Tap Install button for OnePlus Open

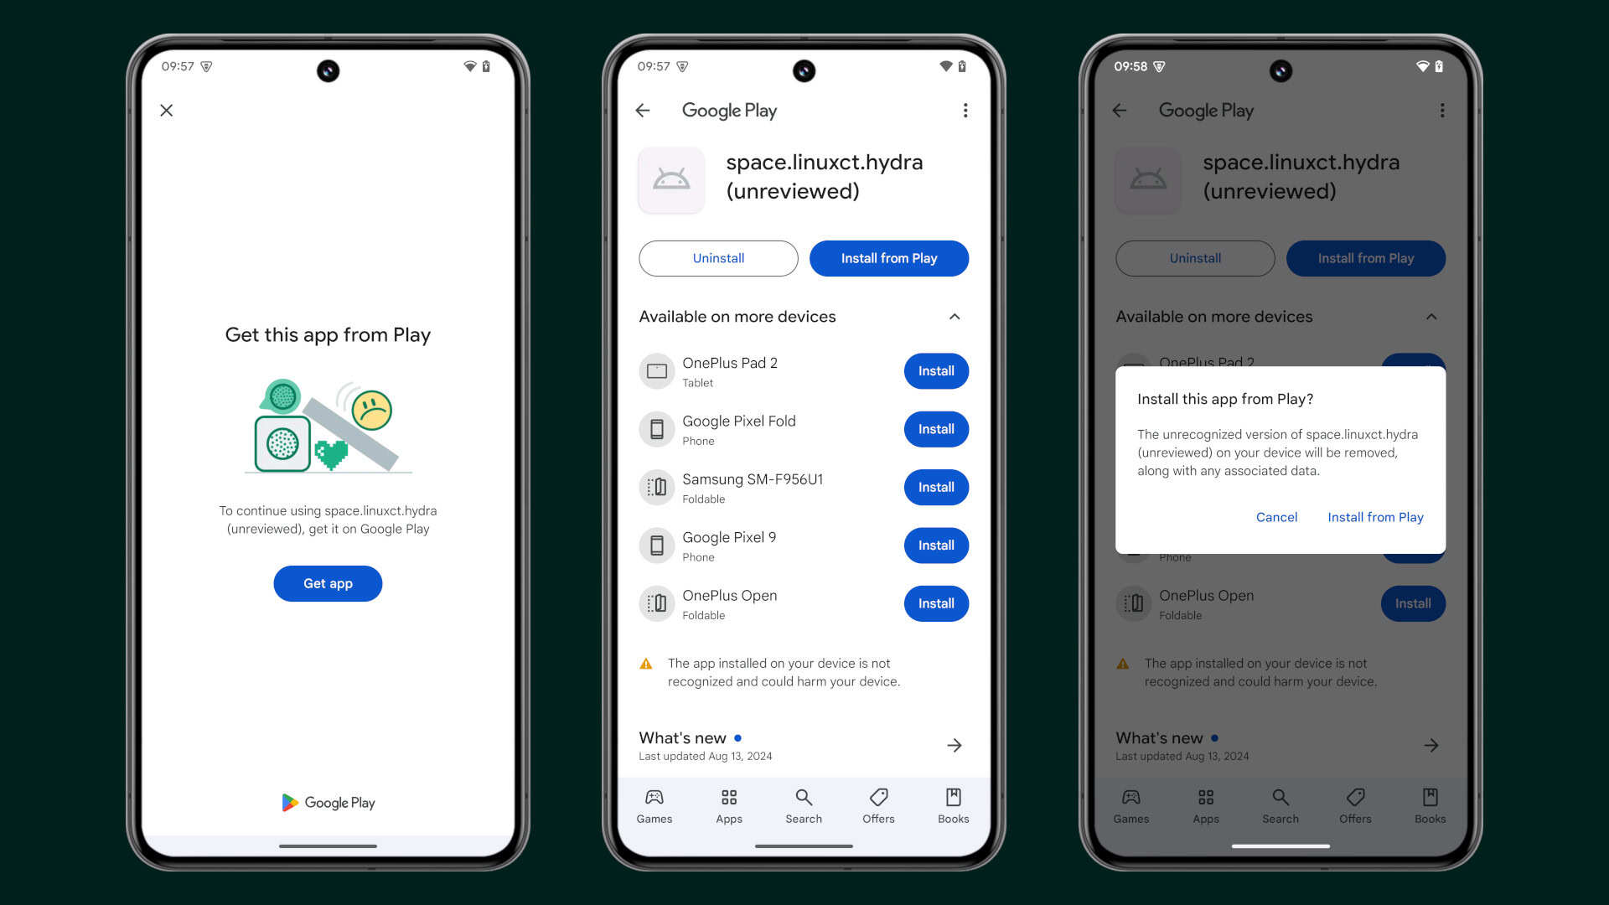point(935,603)
